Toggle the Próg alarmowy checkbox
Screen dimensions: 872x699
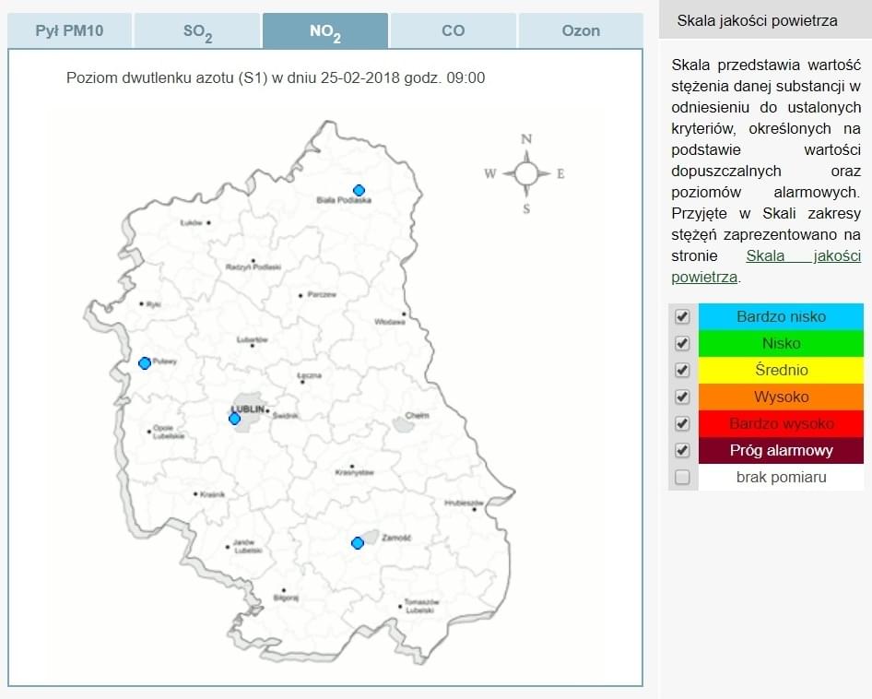pos(682,450)
